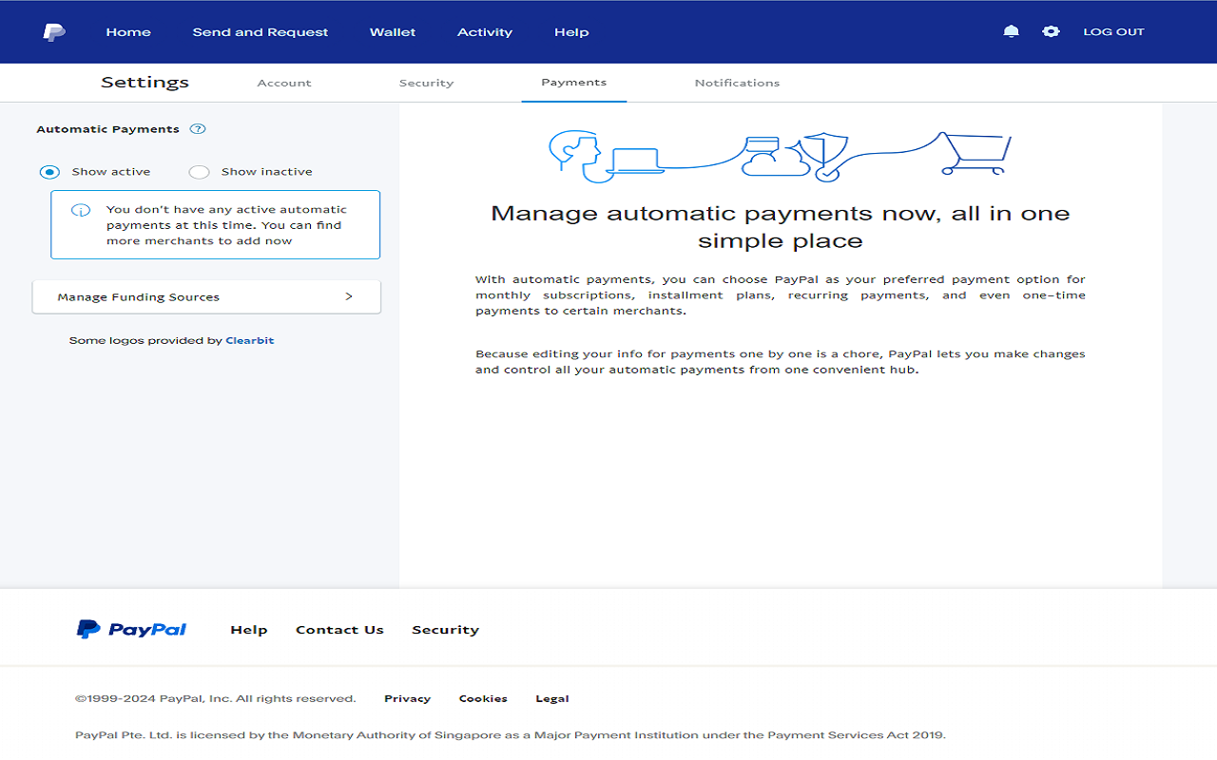Click the PayPal footer logo

click(x=131, y=629)
